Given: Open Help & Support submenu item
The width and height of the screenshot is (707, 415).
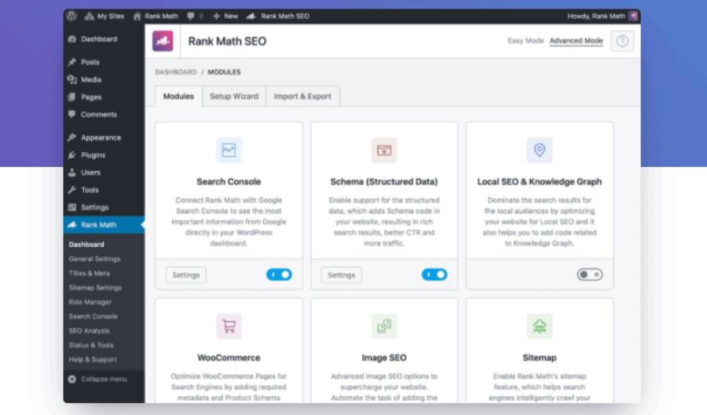Looking at the screenshot, I should [x=93, y=359].
